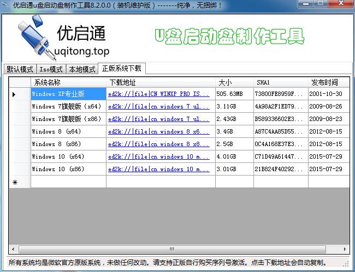Click the 发布时间 column header
355x272 pixels.
click(324, 82)
